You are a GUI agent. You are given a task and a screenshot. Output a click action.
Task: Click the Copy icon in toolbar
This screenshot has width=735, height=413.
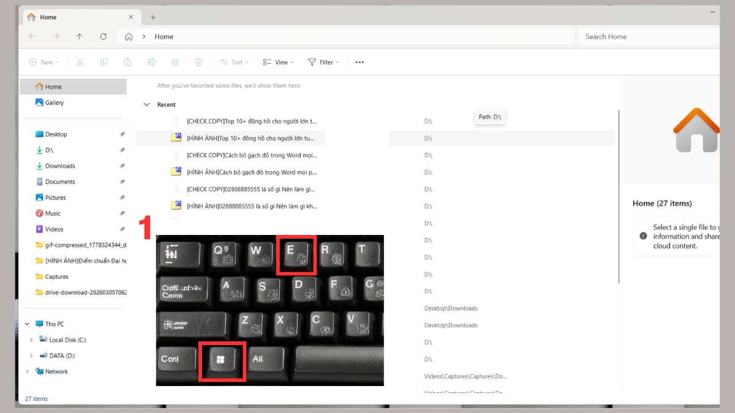104,62
